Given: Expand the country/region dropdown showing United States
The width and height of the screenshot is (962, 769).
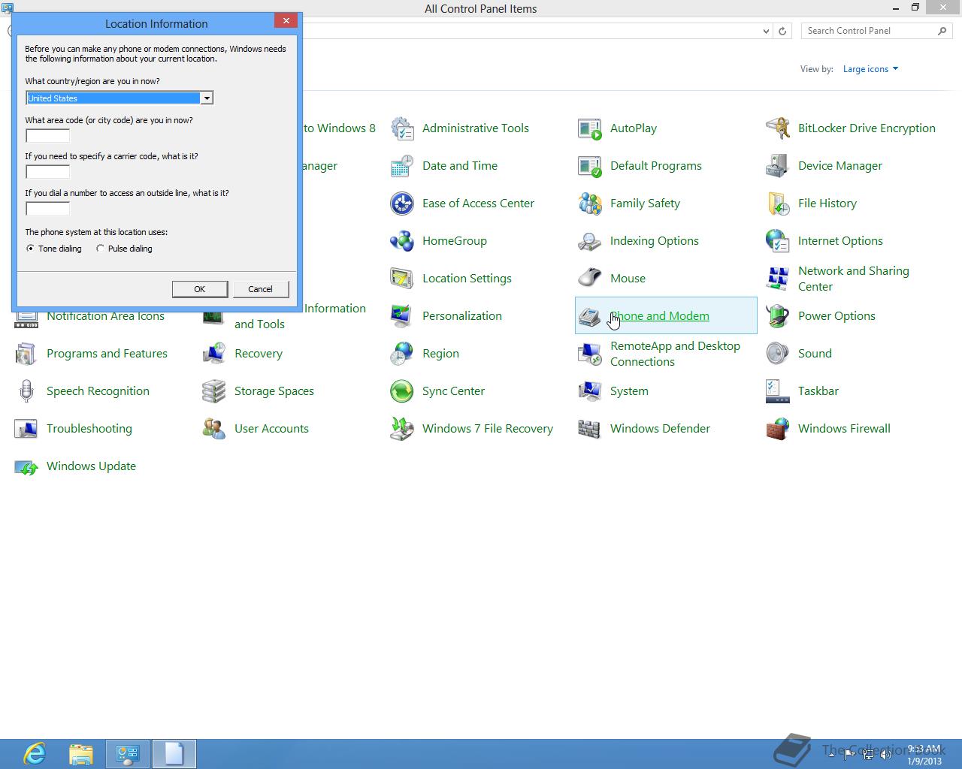Looking at the screenshot, I should [206, 98].
